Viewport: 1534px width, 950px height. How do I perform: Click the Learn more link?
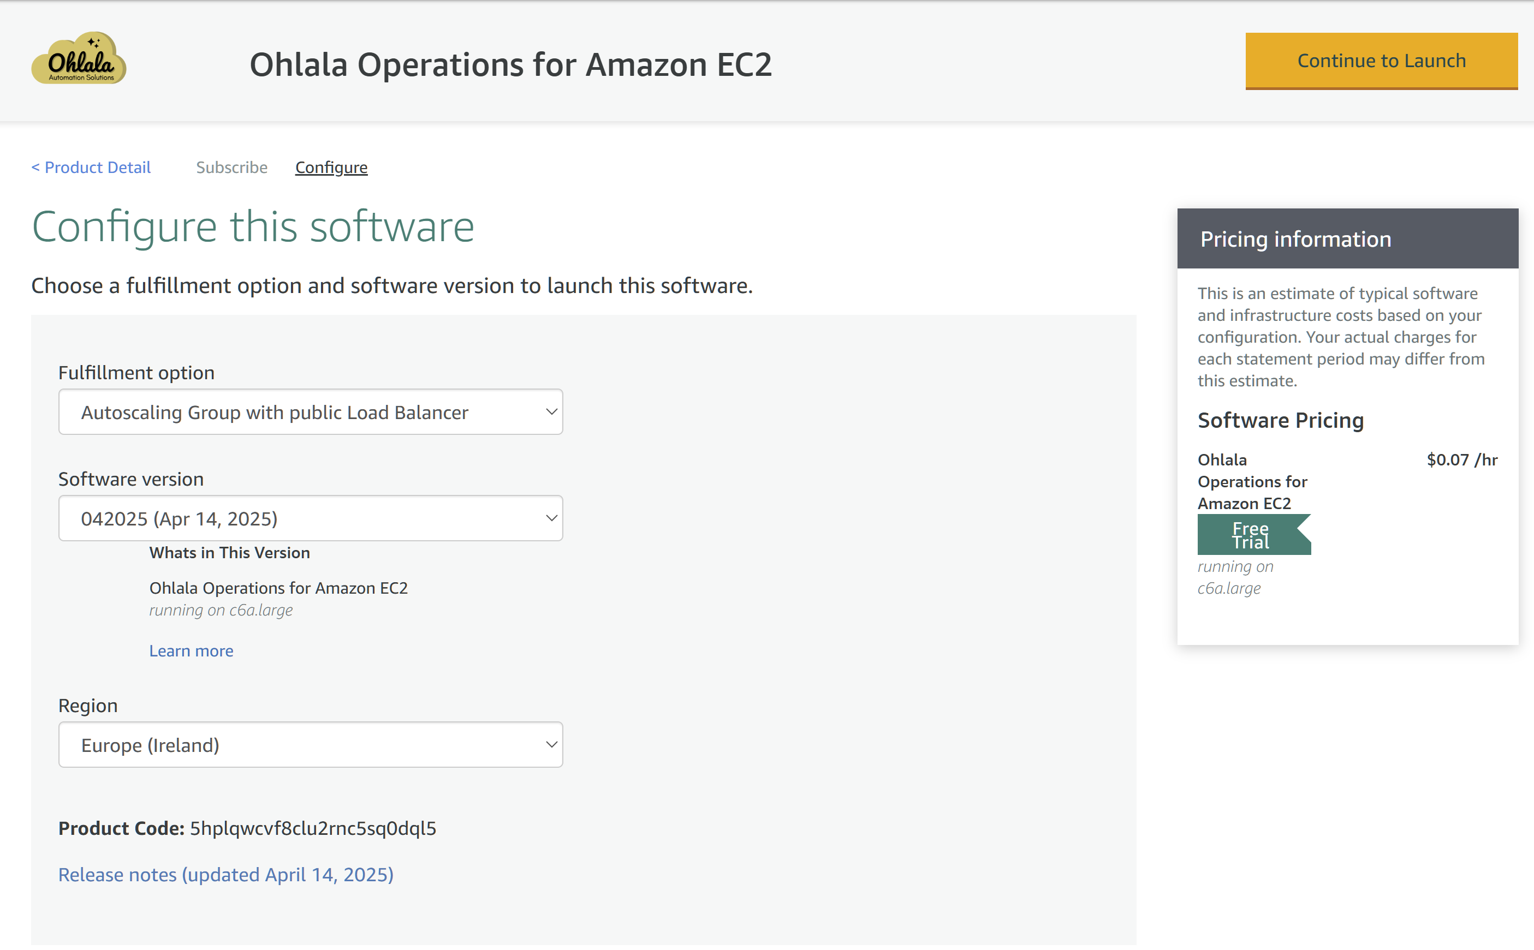[191, 650]
